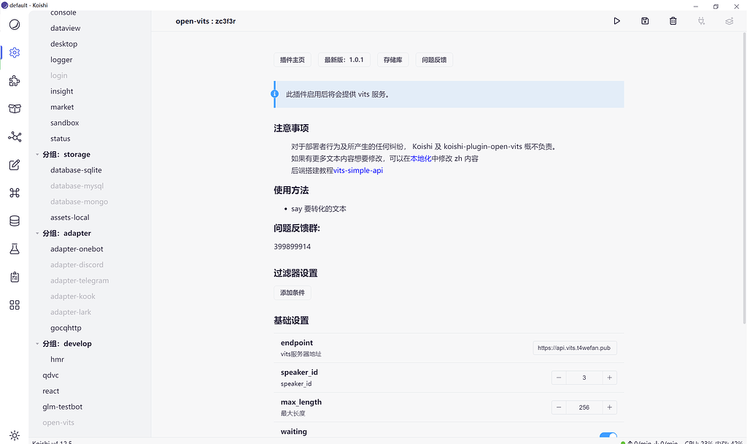Image resolution: width=747 pixels, height=444 pixels.
Task: Open plugin settings via the gear sidebar icon
Action: (x=15, y=53)
